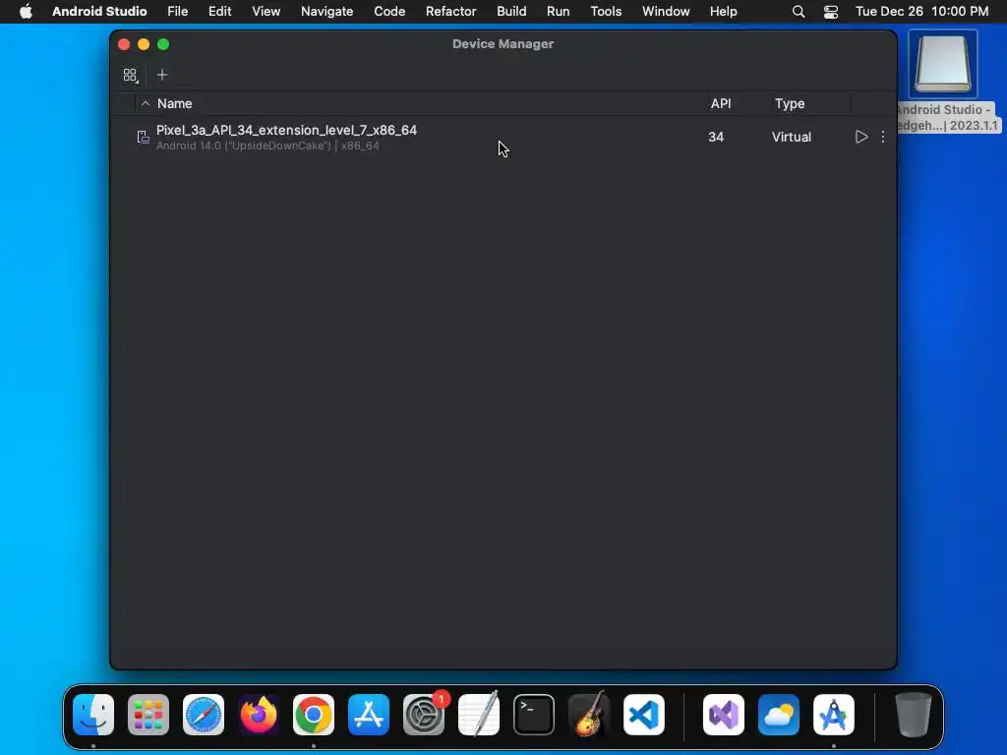Open the Navigate menu
This screenshot has height=755, width=1007.
pyautogui.click(x=326, y=12)
